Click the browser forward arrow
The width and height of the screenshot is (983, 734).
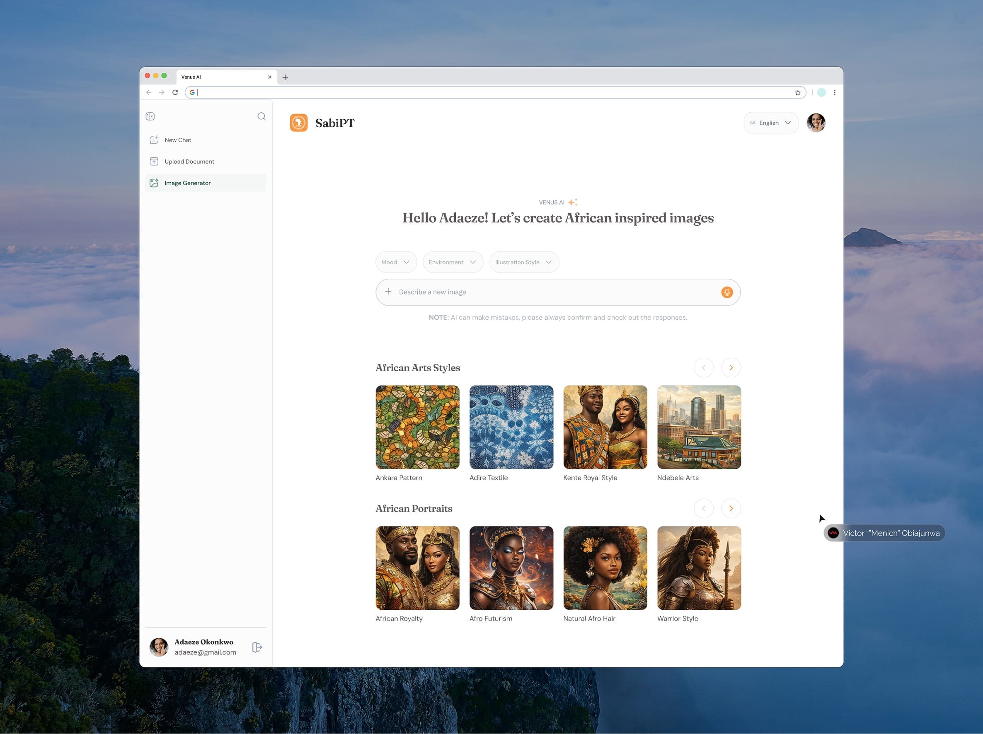point(162,92)
